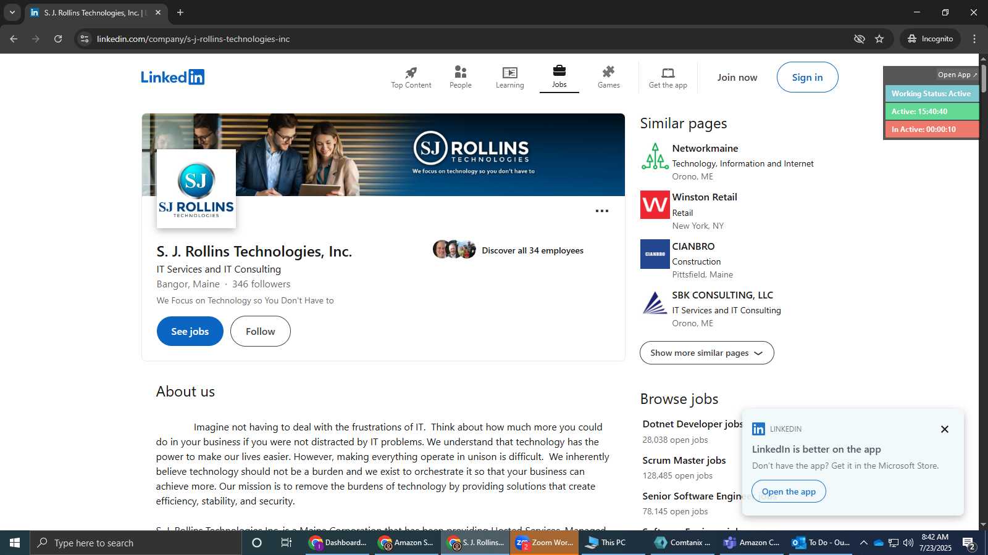
Task: Open site information icon in address bar
Action: (85, 39)
